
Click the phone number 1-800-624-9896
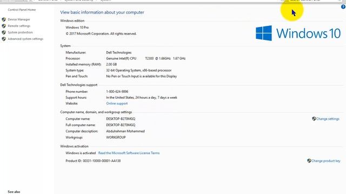click(x=117, y=92)
